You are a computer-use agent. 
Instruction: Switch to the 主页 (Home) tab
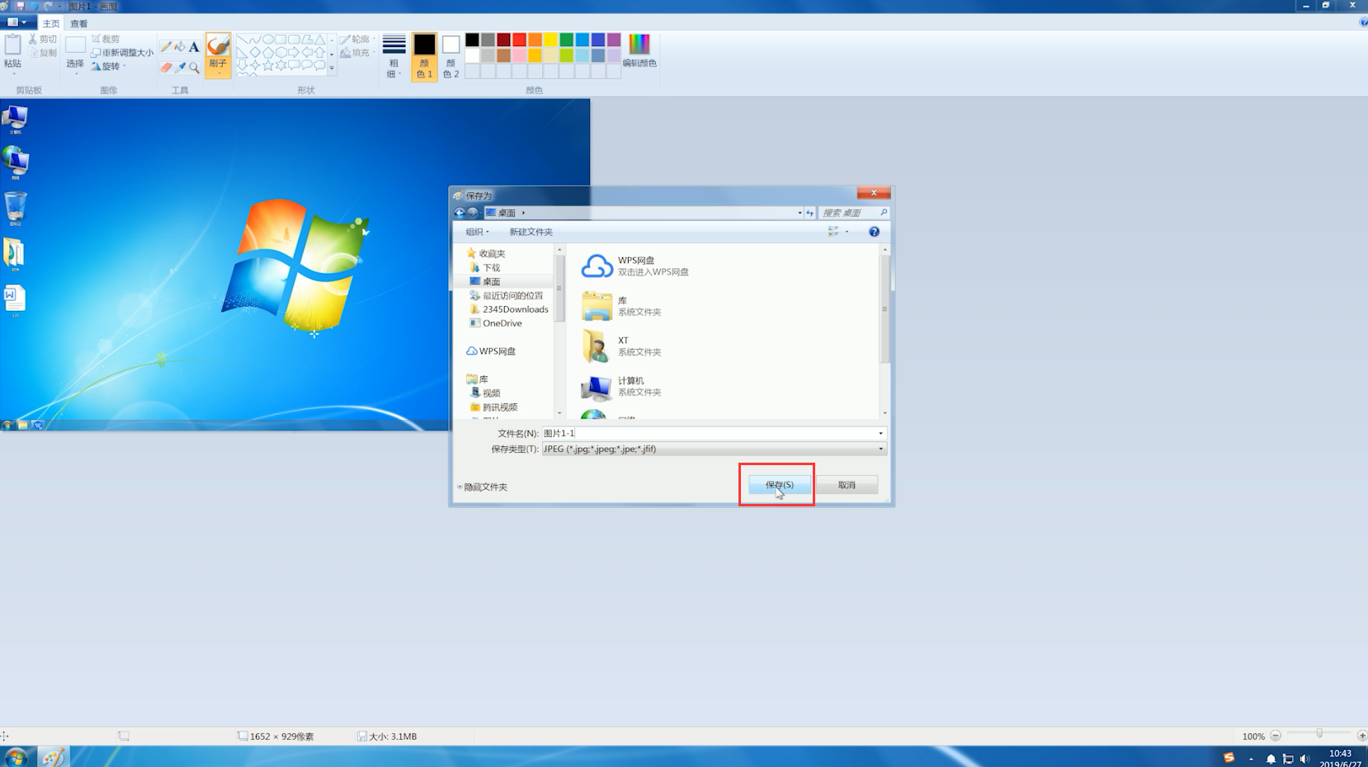51,24
